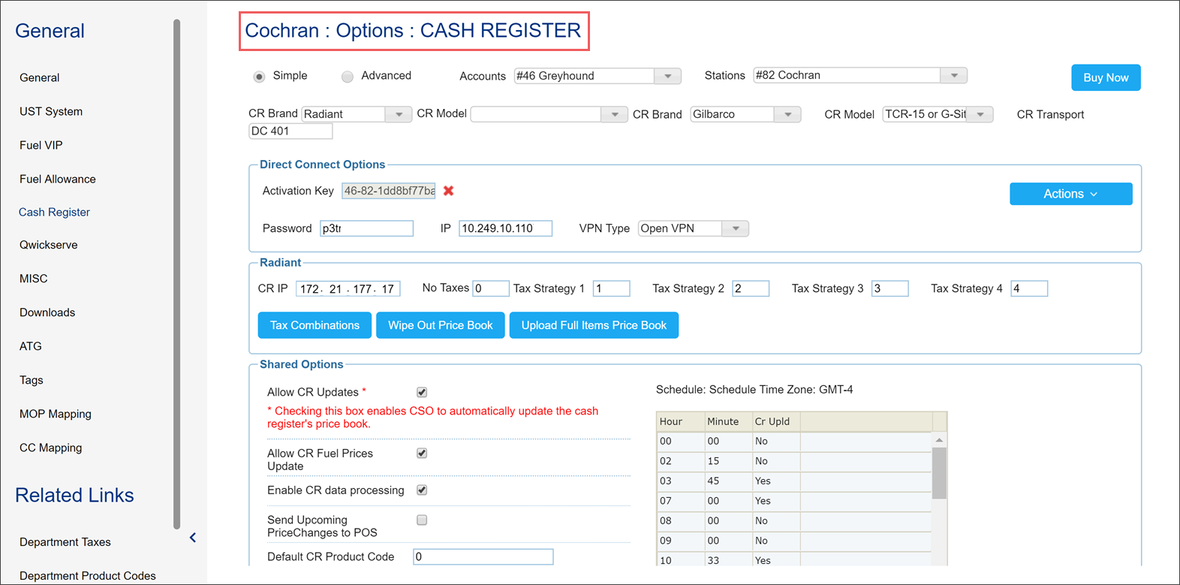Remove activation key with red X icon
The height and width of the screenshot is (585, 1180).
click(x=448, y=191)
